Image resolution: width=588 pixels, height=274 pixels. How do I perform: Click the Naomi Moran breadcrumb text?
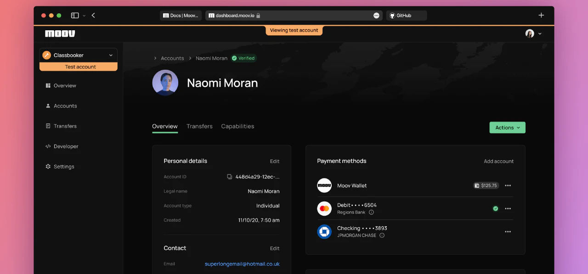(211, 58)
